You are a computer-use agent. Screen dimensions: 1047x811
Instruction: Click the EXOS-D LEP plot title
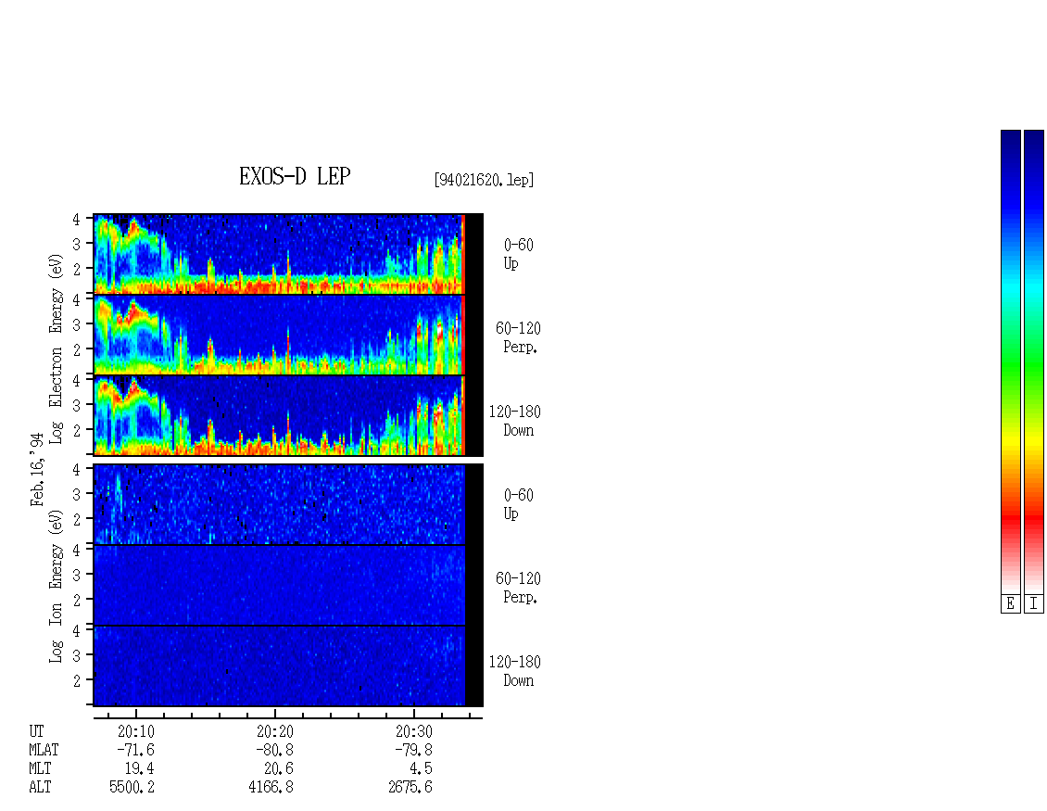pos(295,176)
